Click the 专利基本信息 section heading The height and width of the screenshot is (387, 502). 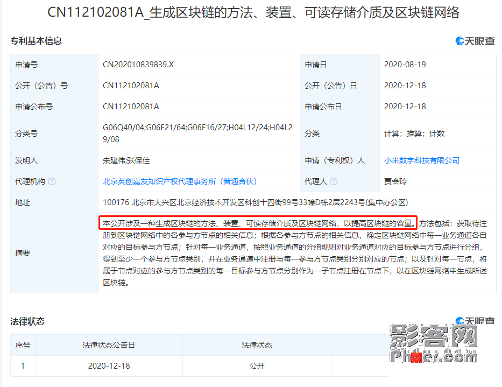(x=36, y=41)
